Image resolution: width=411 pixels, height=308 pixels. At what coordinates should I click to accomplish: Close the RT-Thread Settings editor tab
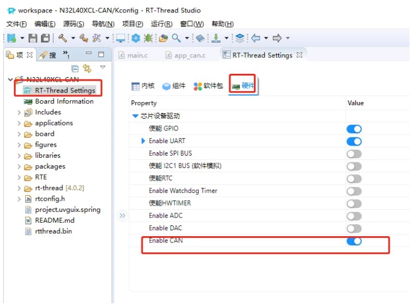coord(299,55)
